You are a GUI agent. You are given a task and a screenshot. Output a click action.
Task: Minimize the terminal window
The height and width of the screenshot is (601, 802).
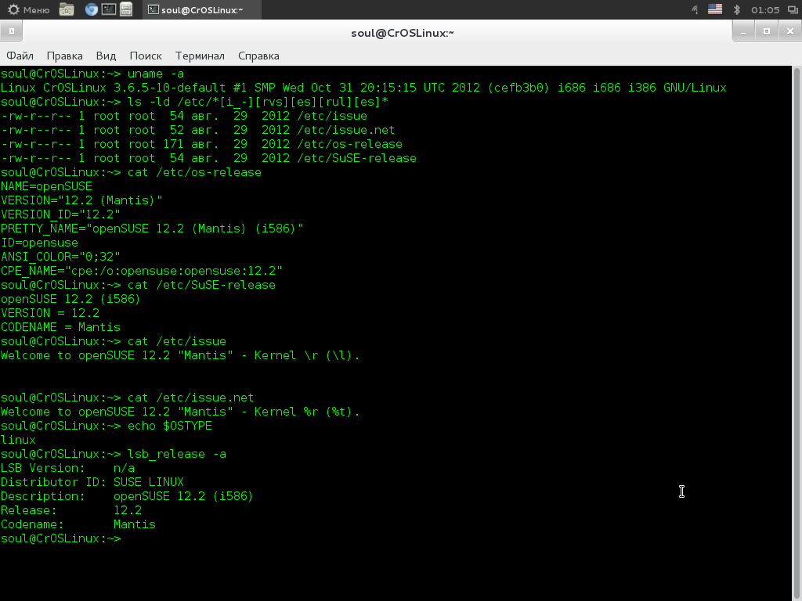[x=743, y=31]
